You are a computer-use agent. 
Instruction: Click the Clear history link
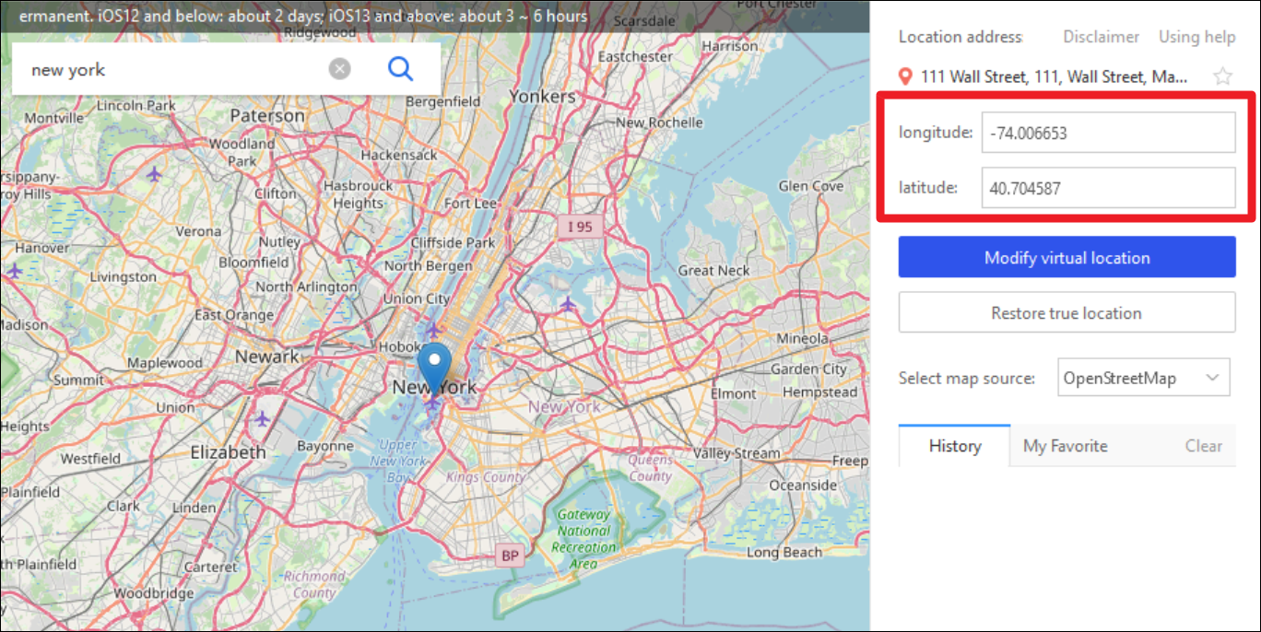pos(1203,446)
